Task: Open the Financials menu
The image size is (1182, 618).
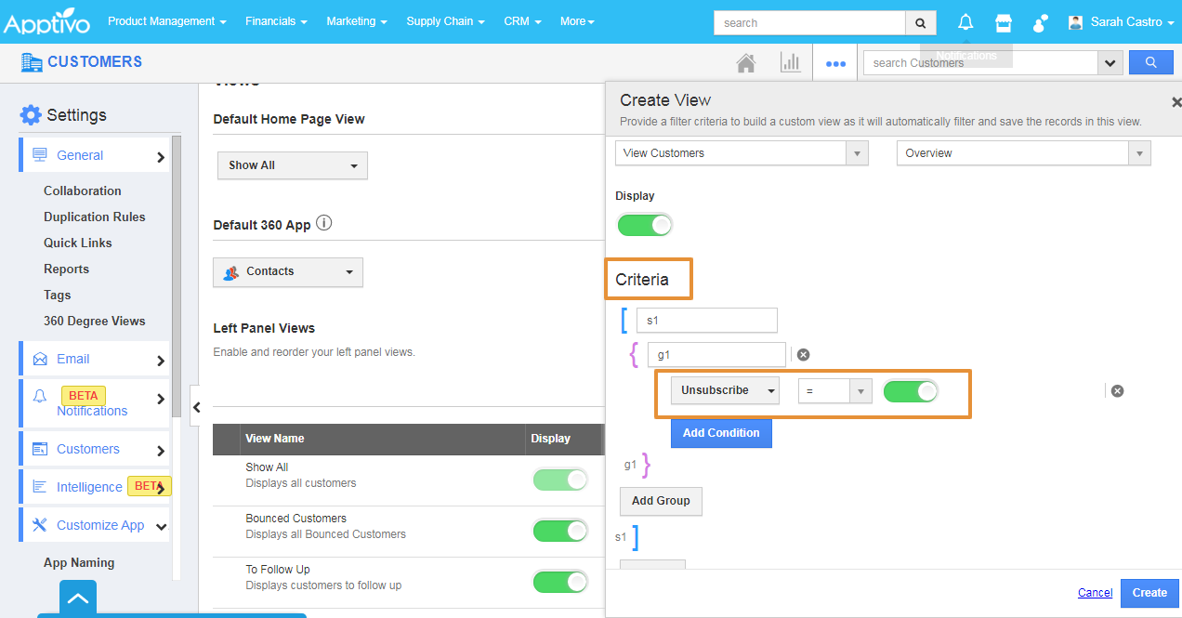Action: pos(275,21)
